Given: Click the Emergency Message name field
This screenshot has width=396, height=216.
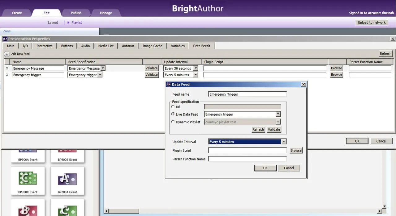Looking at the screenshot, I should [38, 69].
